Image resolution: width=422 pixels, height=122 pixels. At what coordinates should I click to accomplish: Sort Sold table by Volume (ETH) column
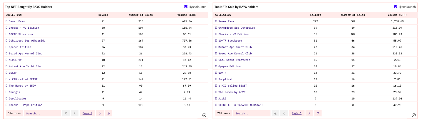397,15
